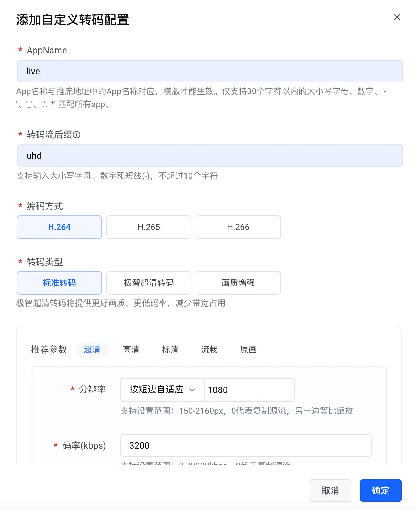Screen dimensions: 415x510
Task: Close the custom transcode config dialog
Action: 397,17
